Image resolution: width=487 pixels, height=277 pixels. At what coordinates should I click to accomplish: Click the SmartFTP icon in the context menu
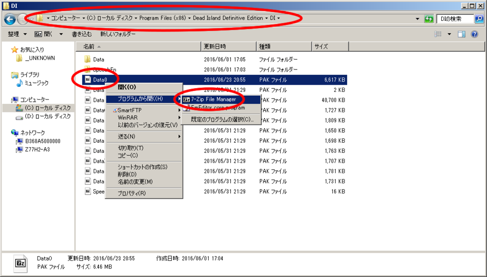(x=115, y=110)
